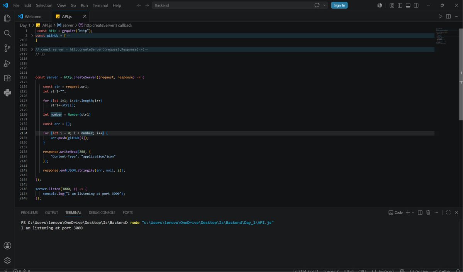The image size is (463, 272).
Task: Run the code with the play icon
Action: [440, 16]
